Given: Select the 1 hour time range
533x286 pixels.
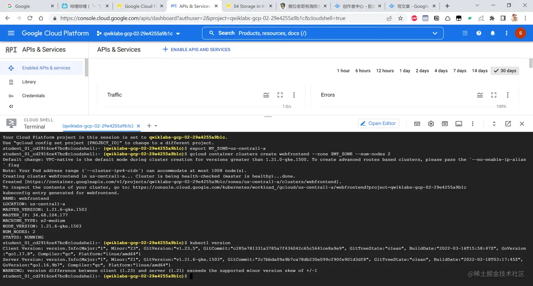Looking at the screenshot, I should [x=343, y=71].
